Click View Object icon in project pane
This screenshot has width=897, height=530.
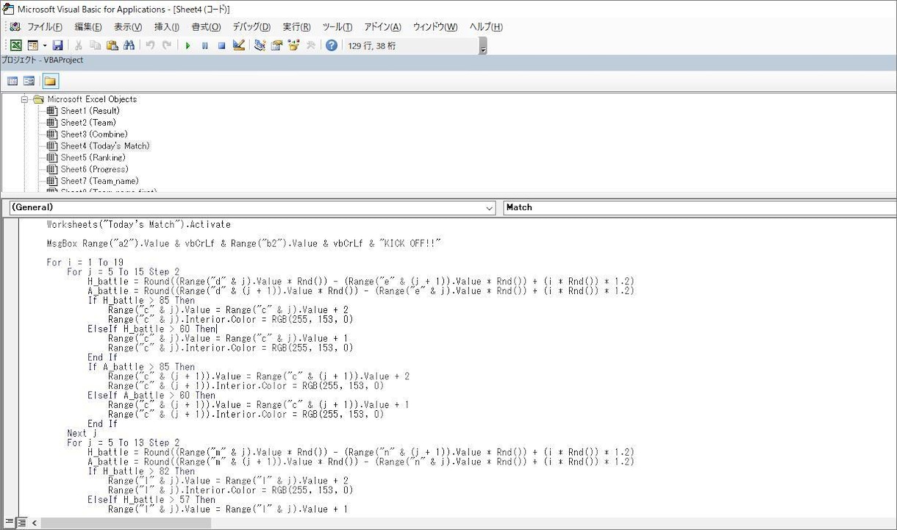(29, 81)
